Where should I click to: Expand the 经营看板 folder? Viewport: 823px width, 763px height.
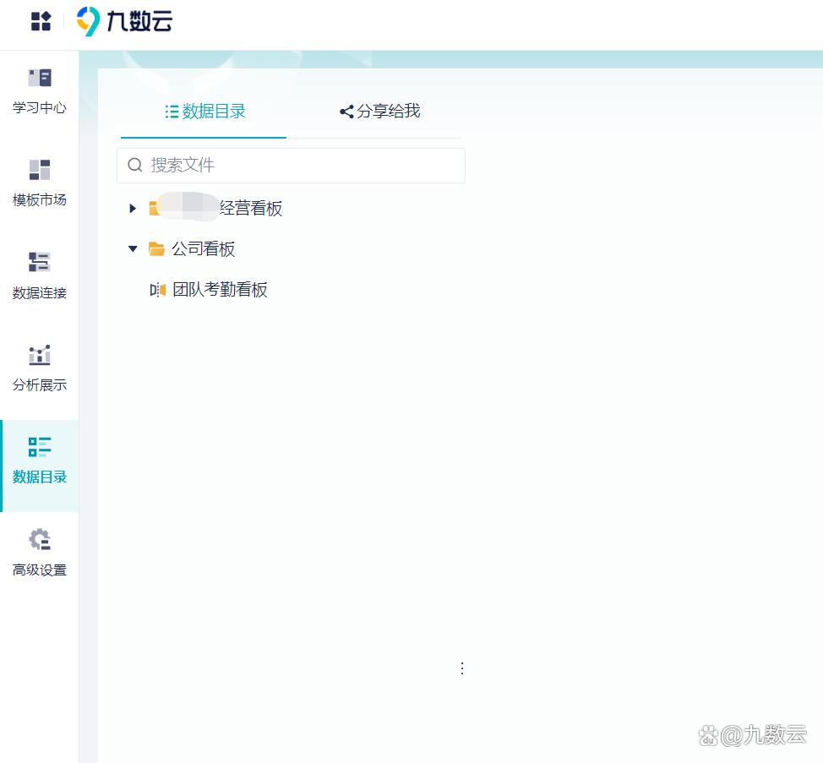click(133, 208)
